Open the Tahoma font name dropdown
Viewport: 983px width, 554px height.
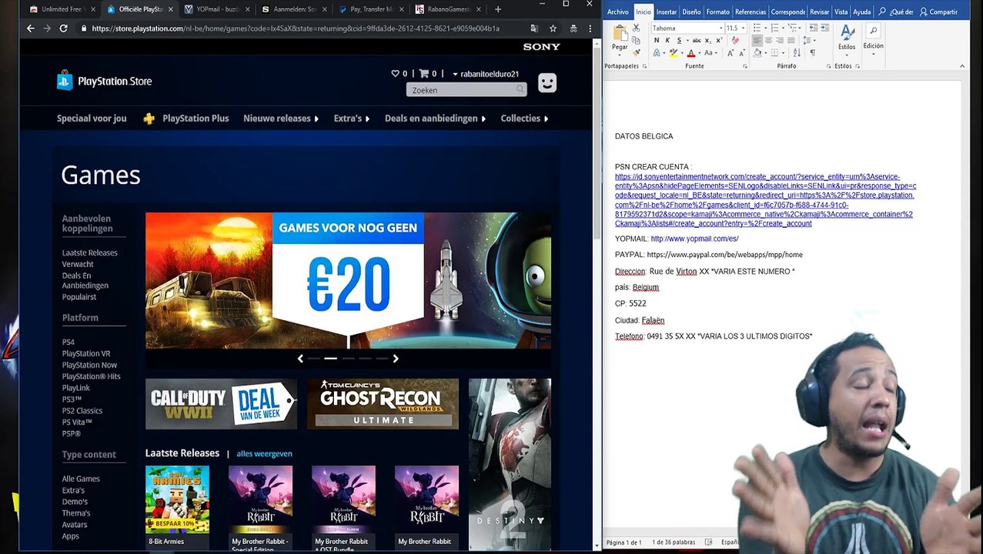coord(721,28)
